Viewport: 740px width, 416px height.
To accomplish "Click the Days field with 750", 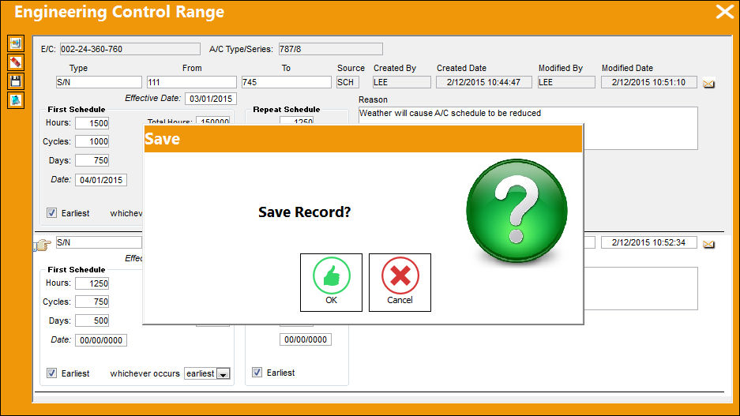I will pos(92,160).
